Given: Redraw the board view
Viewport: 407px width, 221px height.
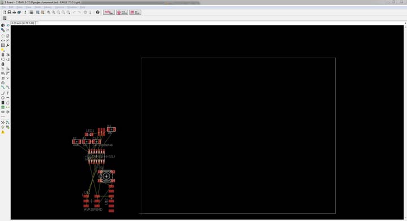Looking at the screenshot, I should [x=63, y=12].
